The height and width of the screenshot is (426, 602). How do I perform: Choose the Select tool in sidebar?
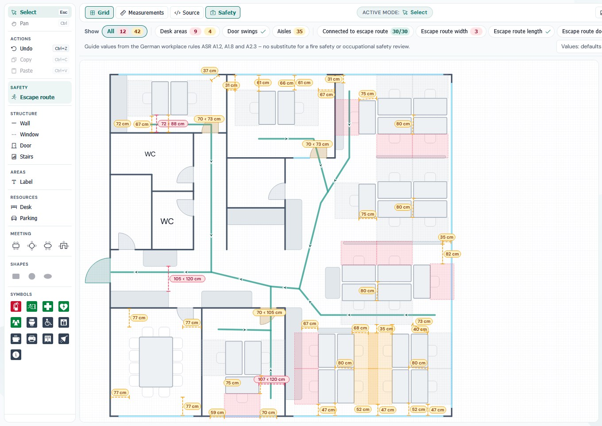(40, 12)
